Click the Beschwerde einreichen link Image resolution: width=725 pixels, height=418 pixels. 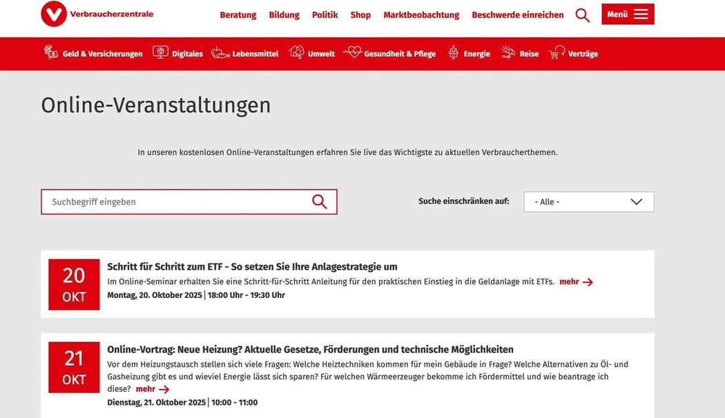tap(517, 15)
